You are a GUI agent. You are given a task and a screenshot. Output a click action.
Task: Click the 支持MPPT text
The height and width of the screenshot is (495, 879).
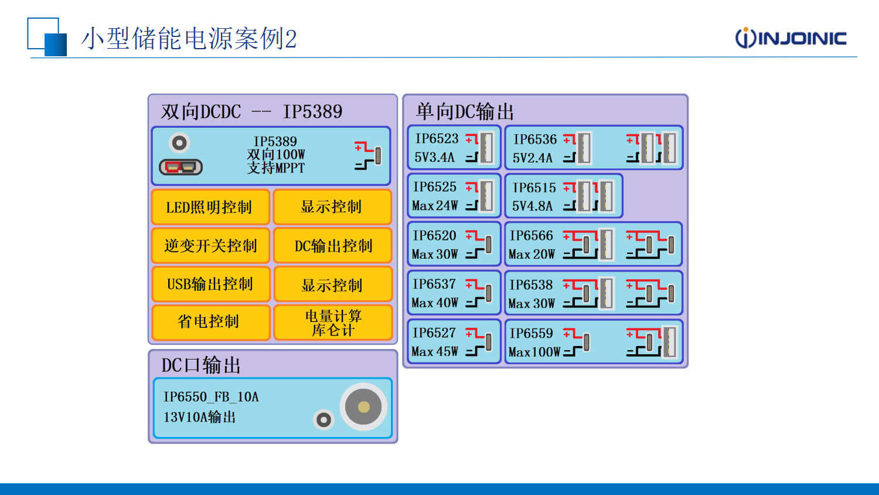pyautogui.click(x=275, y=168)
